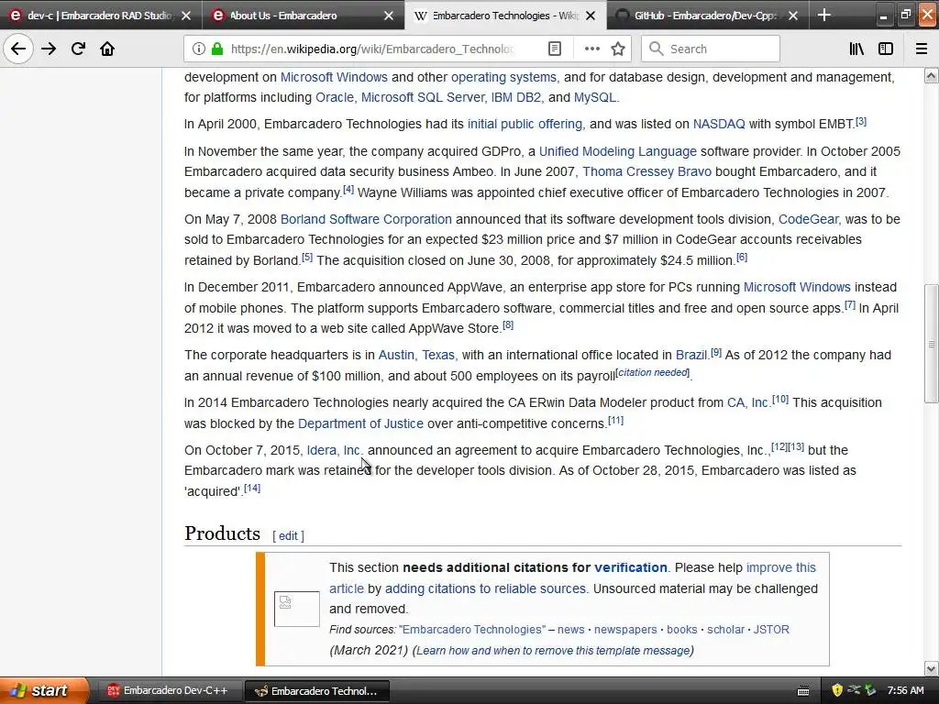The height and width of the screenshot is (704, 939).
Task: Go forward to the next page
Action: click(x=49, y=49)
